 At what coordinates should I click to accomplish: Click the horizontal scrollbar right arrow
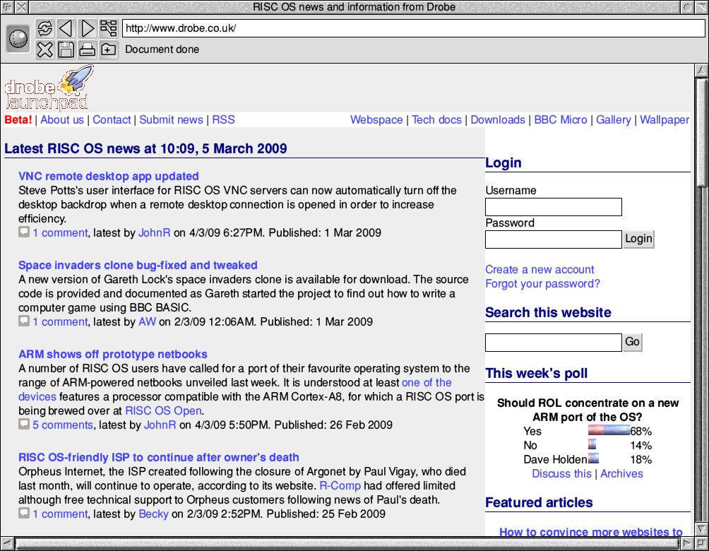coord(687,543)
